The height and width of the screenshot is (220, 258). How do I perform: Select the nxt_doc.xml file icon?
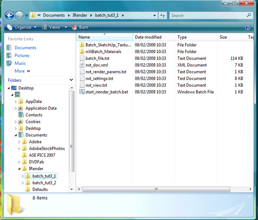tap(82, 65)
